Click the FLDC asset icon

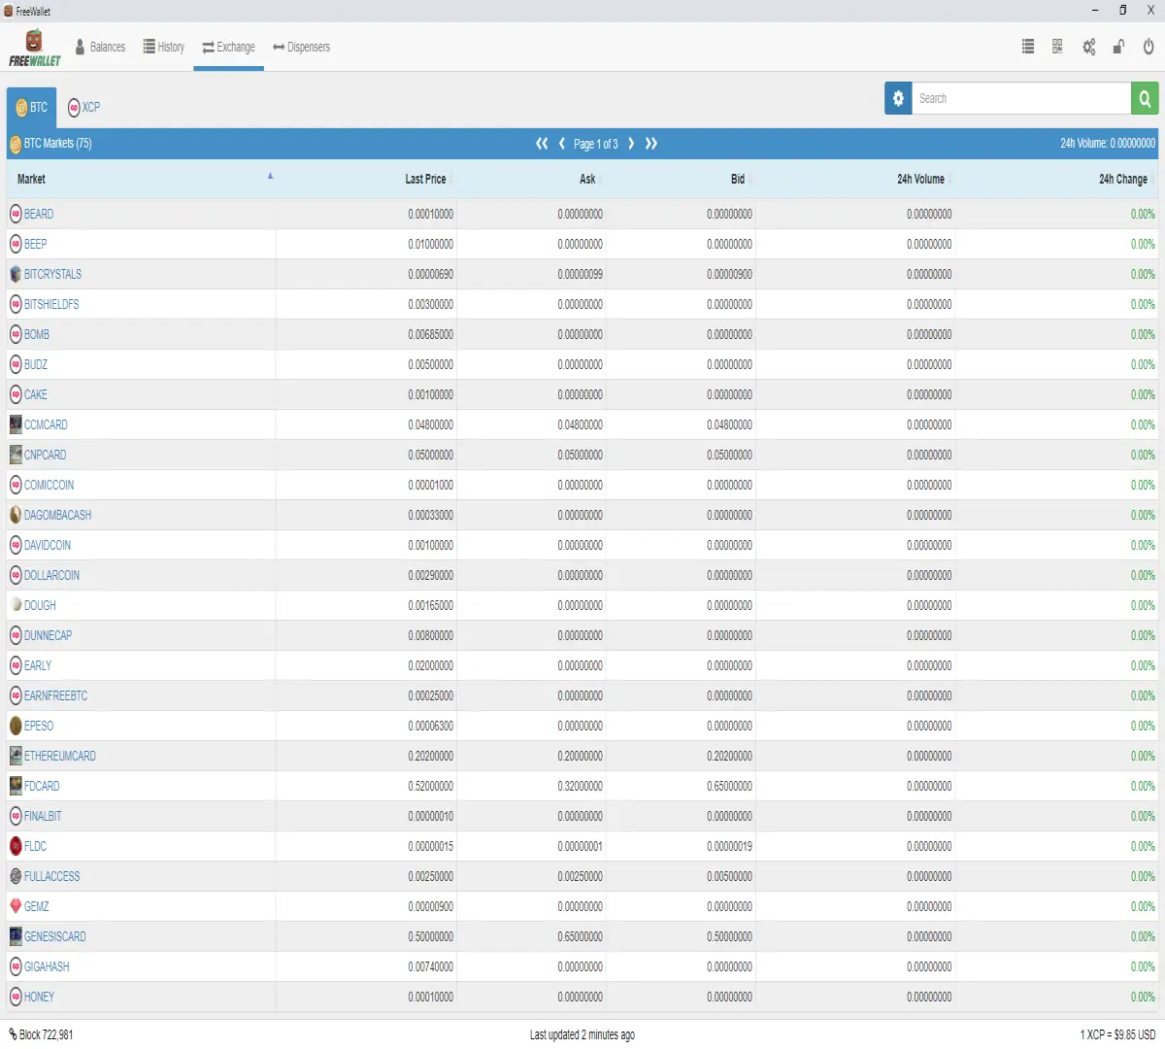[16, 846]
